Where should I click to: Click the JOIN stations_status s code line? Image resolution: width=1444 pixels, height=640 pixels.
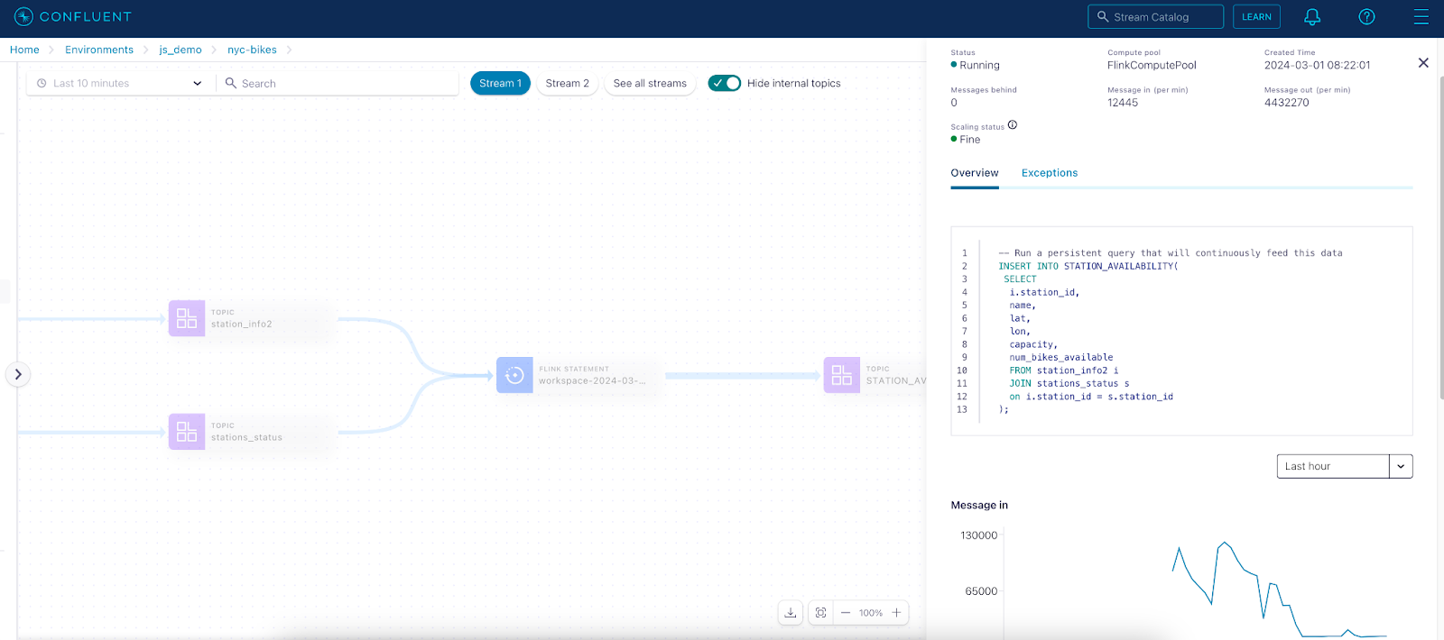[x=1069, y=384]
